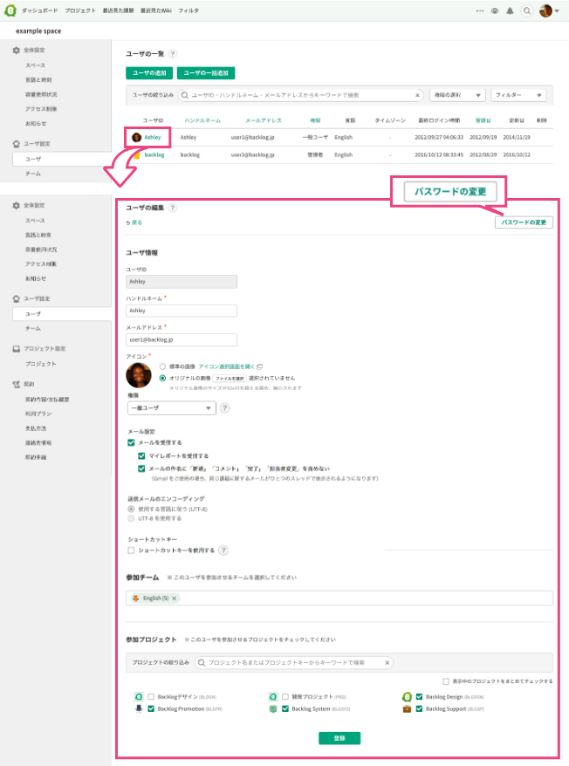Remove the English (5) team tag
Screen dimensions: 569x766
click(175, 598)
